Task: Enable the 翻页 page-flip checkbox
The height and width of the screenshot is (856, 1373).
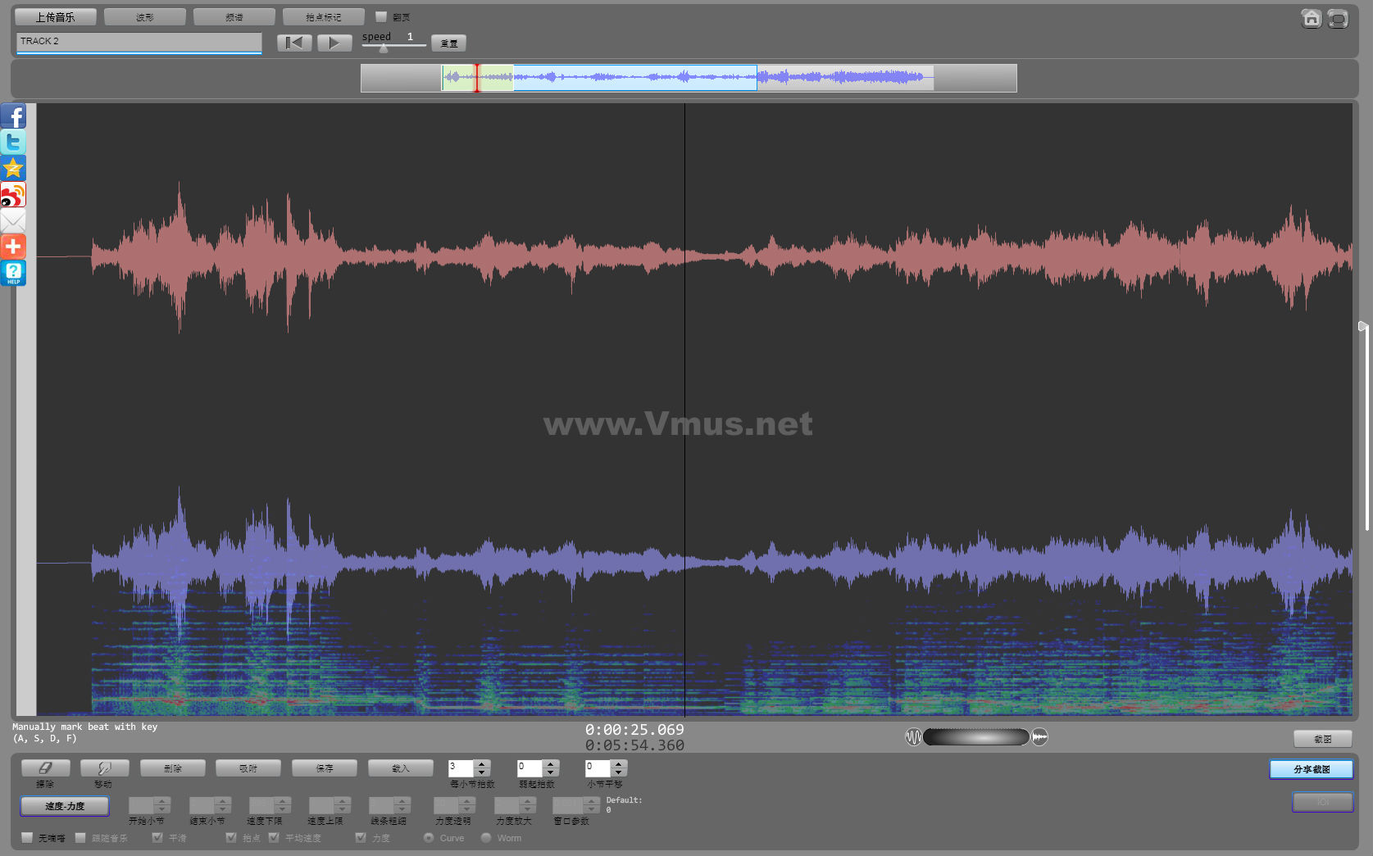Action: (x=381, y=17)
